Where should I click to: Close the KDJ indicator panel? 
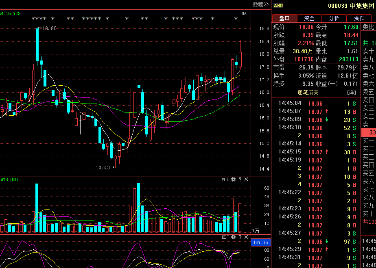tap(246, 237)
